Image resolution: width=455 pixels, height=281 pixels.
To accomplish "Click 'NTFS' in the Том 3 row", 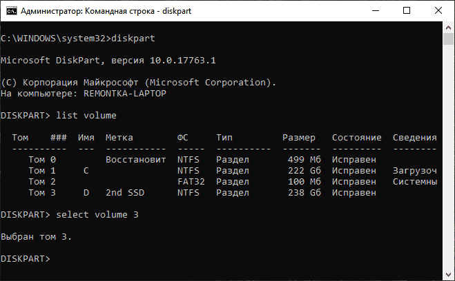I will tap(188, 193).
